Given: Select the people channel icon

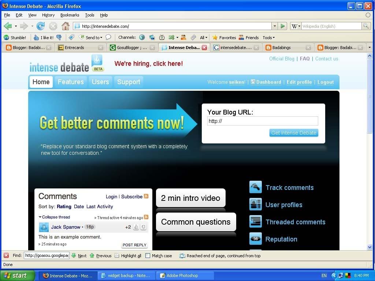Looking at the screenshot, I should [183, 37].
